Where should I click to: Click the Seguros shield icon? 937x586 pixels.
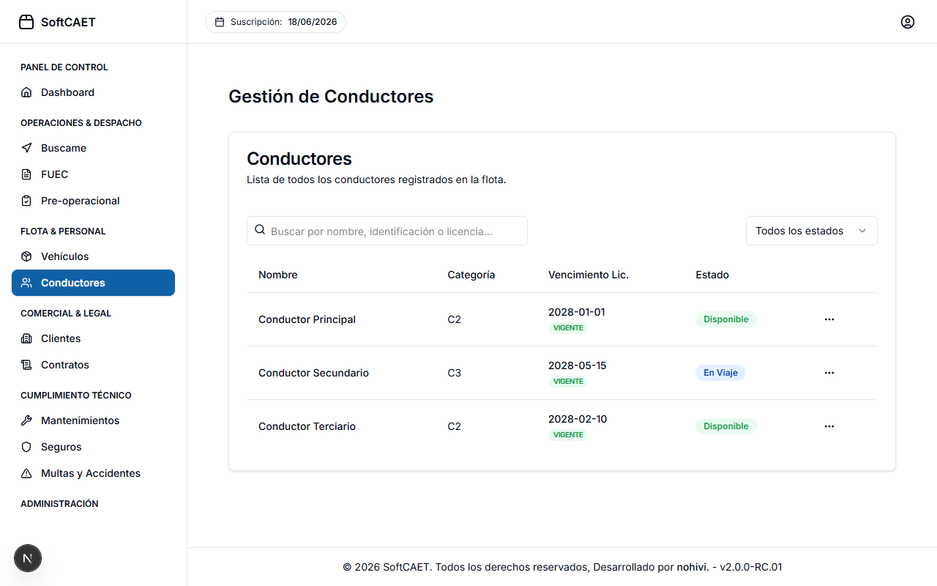(26, 447)
